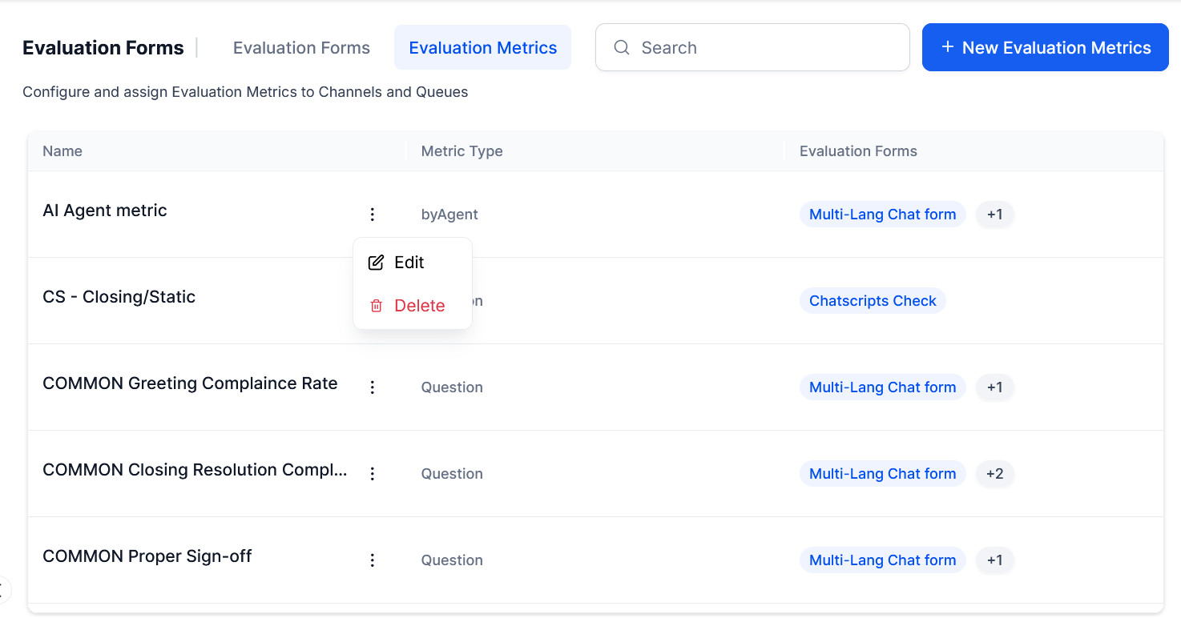The height and width of the screenshot is (618, 1181).
Task: Switch to the Evaluation Forms tab
Action: [301, 48]
